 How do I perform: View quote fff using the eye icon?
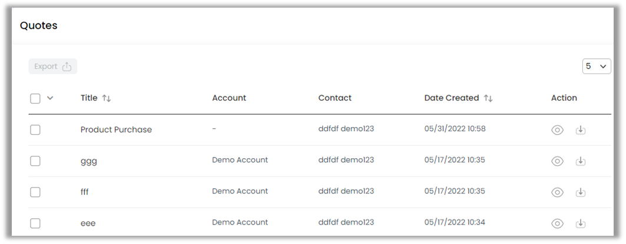[557, 192]
